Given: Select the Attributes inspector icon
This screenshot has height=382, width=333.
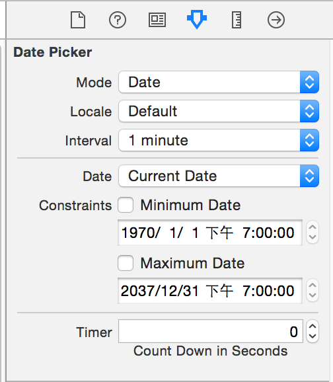Looking at the screenshot, I should point(197,19).
